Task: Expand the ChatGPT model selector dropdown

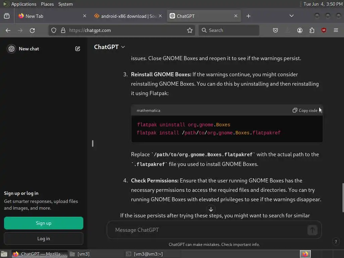Action: pyautogui.click(x=110, y=47)
